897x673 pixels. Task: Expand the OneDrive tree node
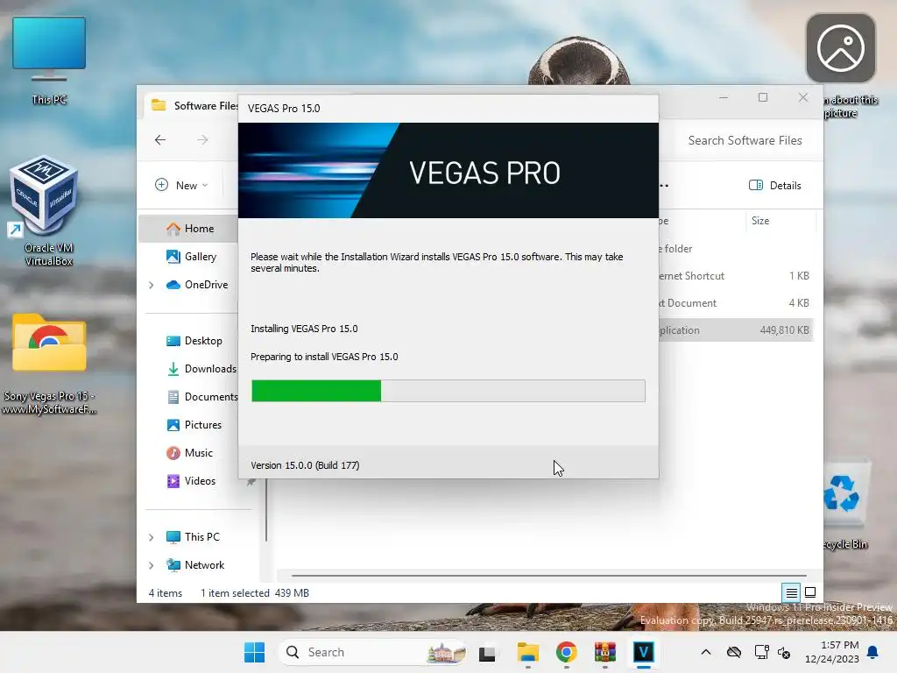click(151, 285)
